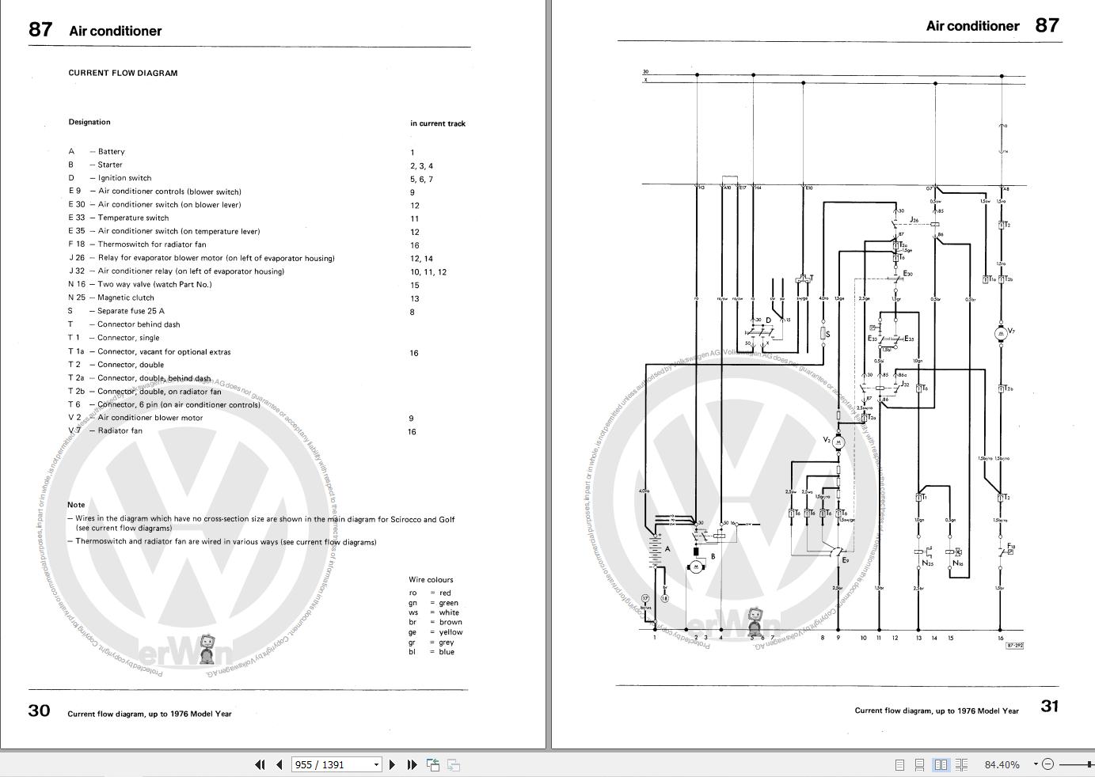Screen dimensions: 1095x777
Task: Click page number 31 at bottom right
Action: point(1049,706)
